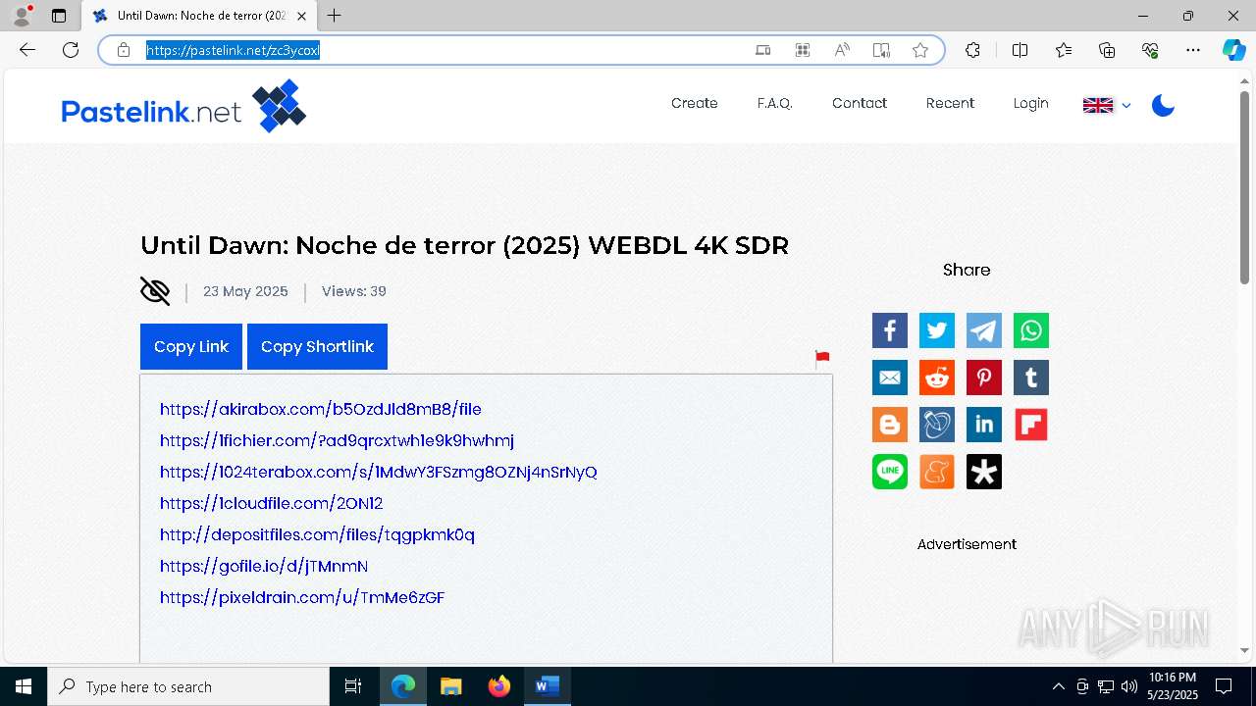Click the orange share icon beside LINE
The width and height of the screenshot is (1256, 706).
point(937,472)
